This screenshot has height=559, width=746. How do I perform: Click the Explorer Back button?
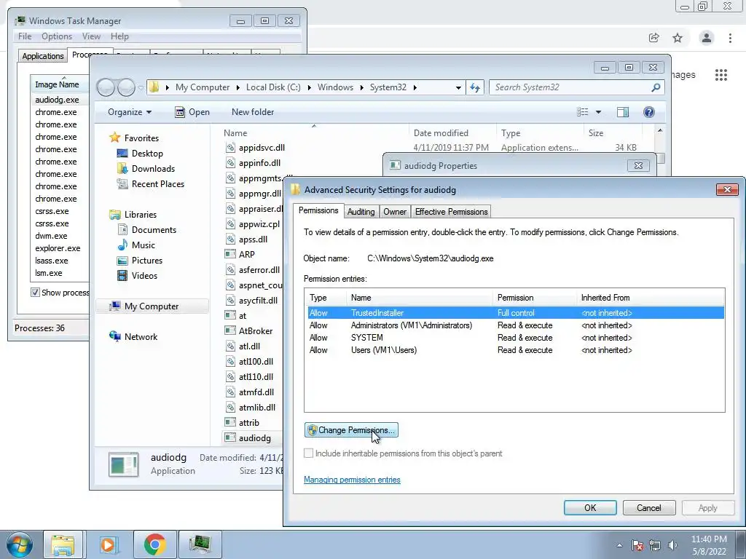(106, 87)
